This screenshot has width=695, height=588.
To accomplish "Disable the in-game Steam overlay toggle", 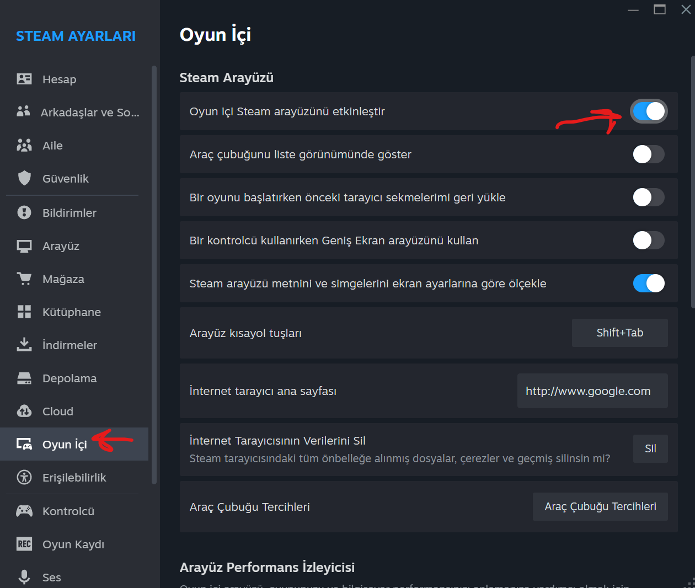I will [649, 111].
